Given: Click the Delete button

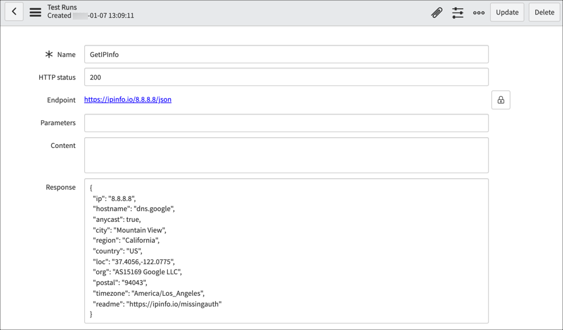Looking at the screenshot, I should [544, 12].
